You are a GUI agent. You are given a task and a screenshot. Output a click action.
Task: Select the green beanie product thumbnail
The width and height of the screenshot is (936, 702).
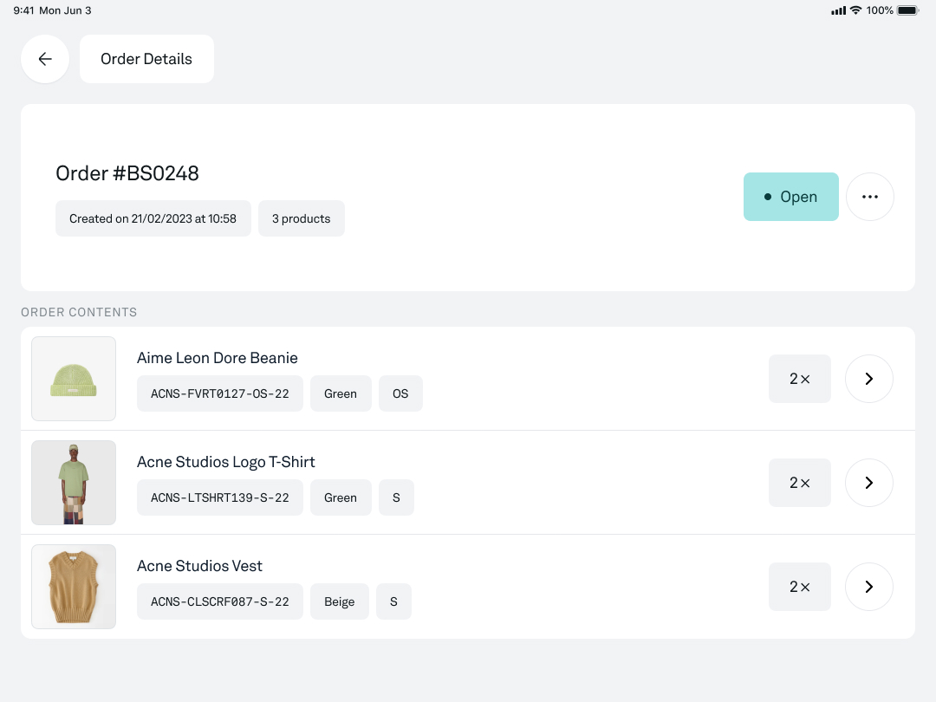(74, 379)
